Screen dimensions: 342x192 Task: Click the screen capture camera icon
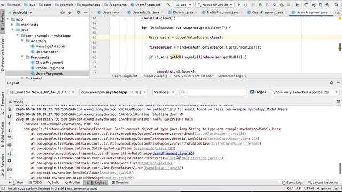tap(10, 169)
